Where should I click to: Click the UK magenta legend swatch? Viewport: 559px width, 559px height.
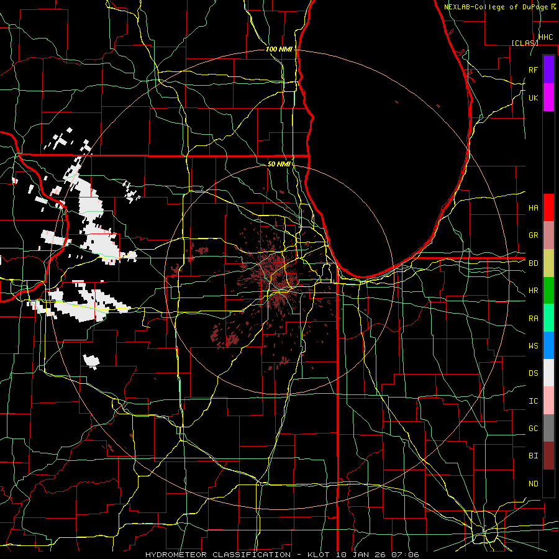548,98
